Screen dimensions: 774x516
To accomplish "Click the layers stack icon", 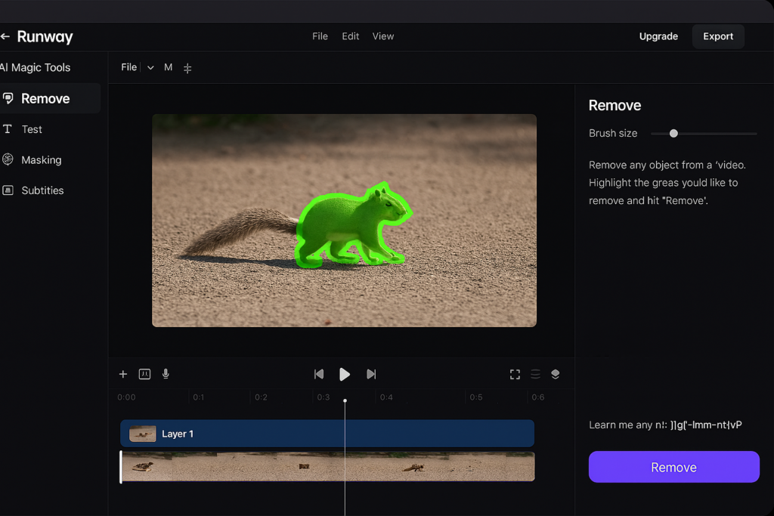I will point(556,374).
